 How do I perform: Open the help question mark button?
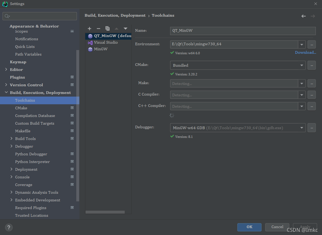coord(9,227)
